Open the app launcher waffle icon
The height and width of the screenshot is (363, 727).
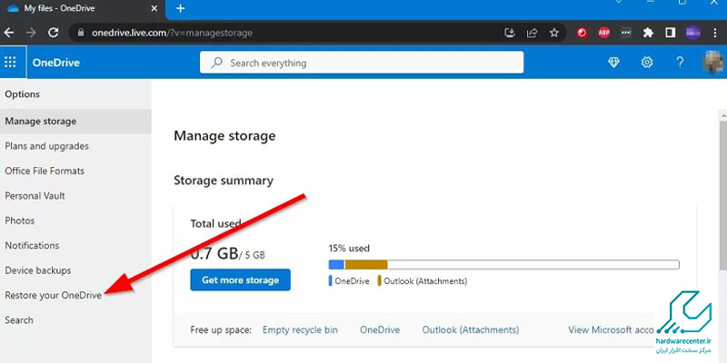click(x=10, y=63)
